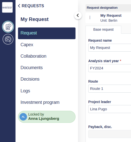This screenshot has width=131, height=142.
Task: Collapse the side panel with chevron button
Action: (x=78, y=15)
